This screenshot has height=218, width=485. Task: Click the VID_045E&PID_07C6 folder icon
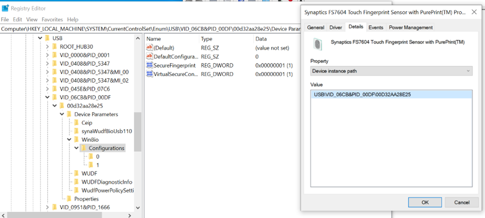coord(54,89)
